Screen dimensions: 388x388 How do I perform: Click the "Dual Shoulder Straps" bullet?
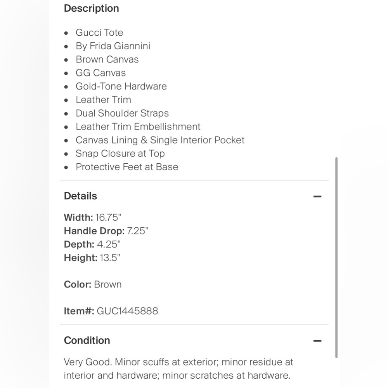pyautogui.click(x=122, y=113)
